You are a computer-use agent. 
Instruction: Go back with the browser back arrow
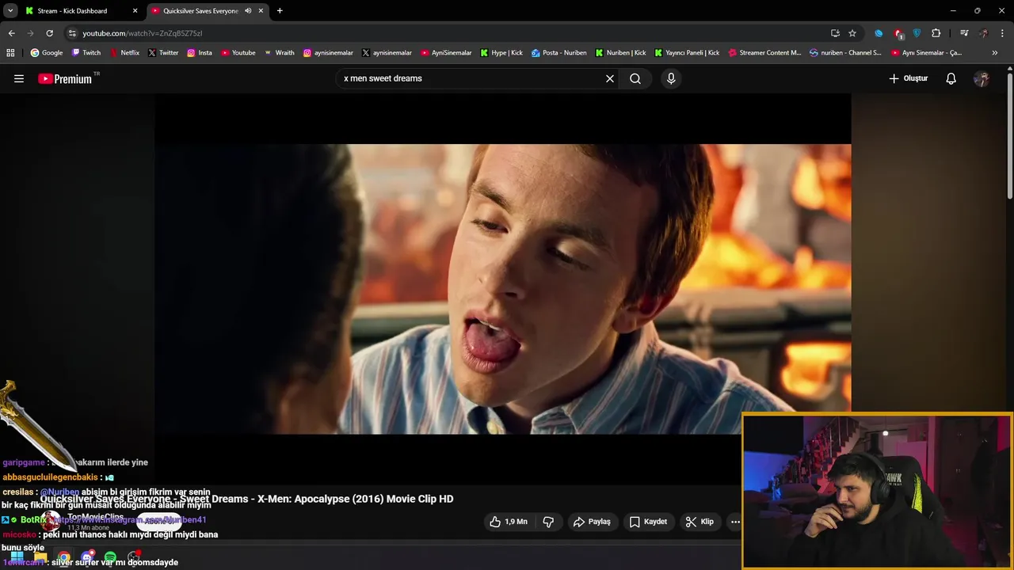click(11, 33)
